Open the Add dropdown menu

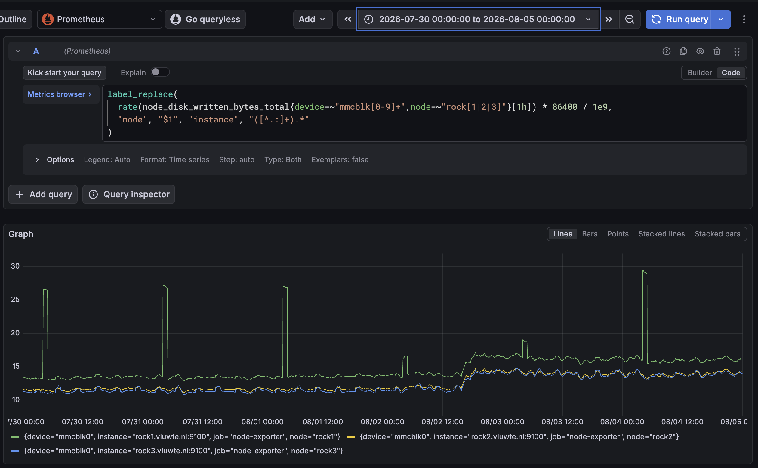tap(313, 19)
